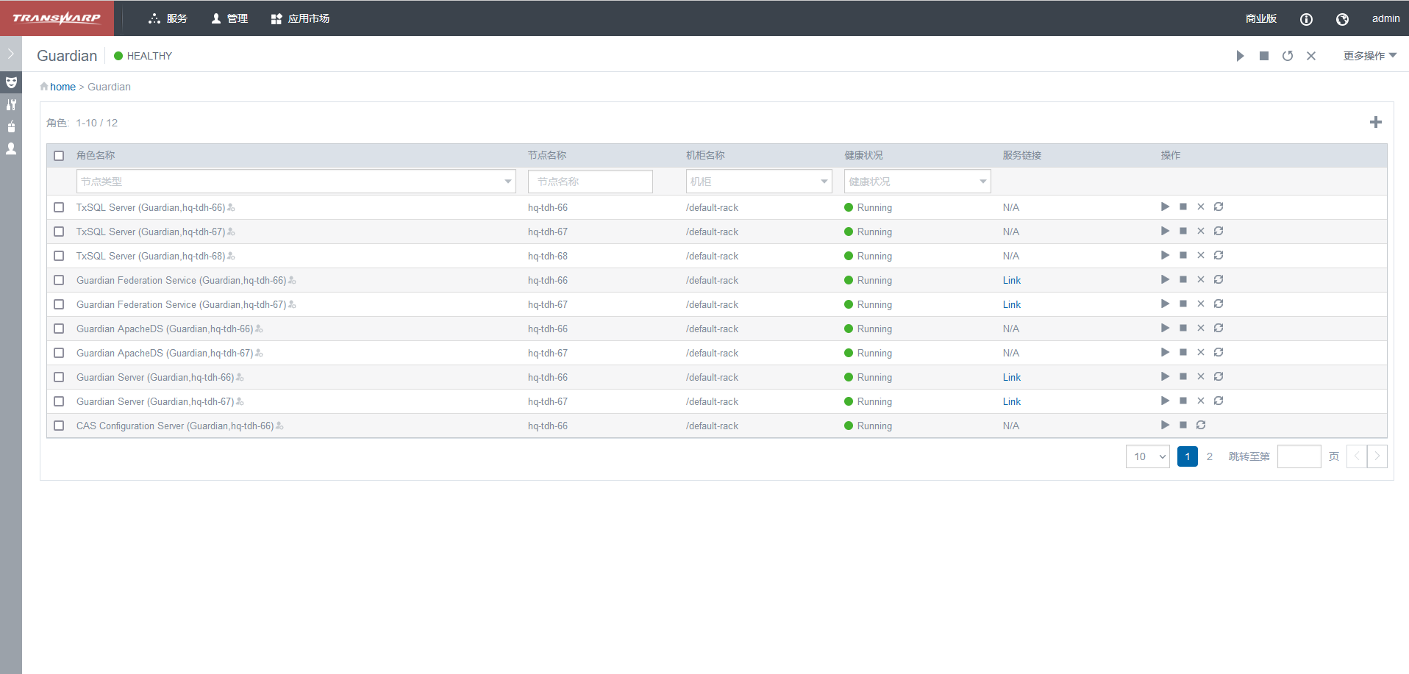Open the info icon in top bar
This screenshot has width=1409, height=674.
[x=1306, y=19]
